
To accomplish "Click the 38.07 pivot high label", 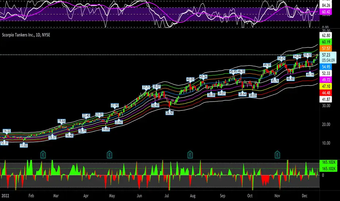I will click(x=157, y=86).
